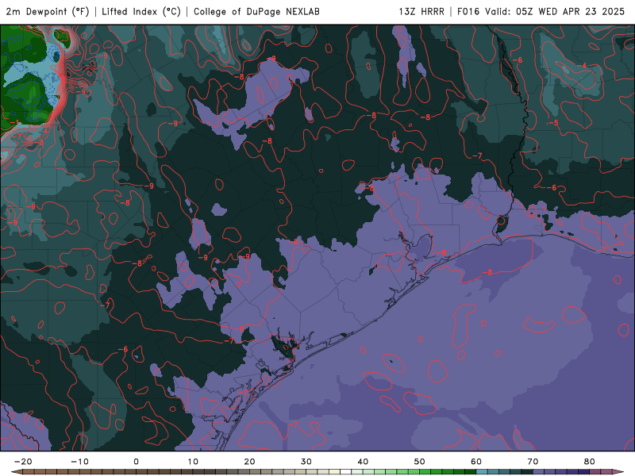Click the '60' colorbar label
Viewport: 635px width, 476px height.
tap(476, 462)
